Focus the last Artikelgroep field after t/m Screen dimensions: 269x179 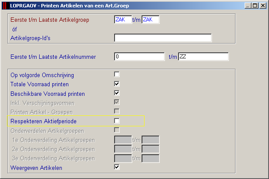(151, 20)
